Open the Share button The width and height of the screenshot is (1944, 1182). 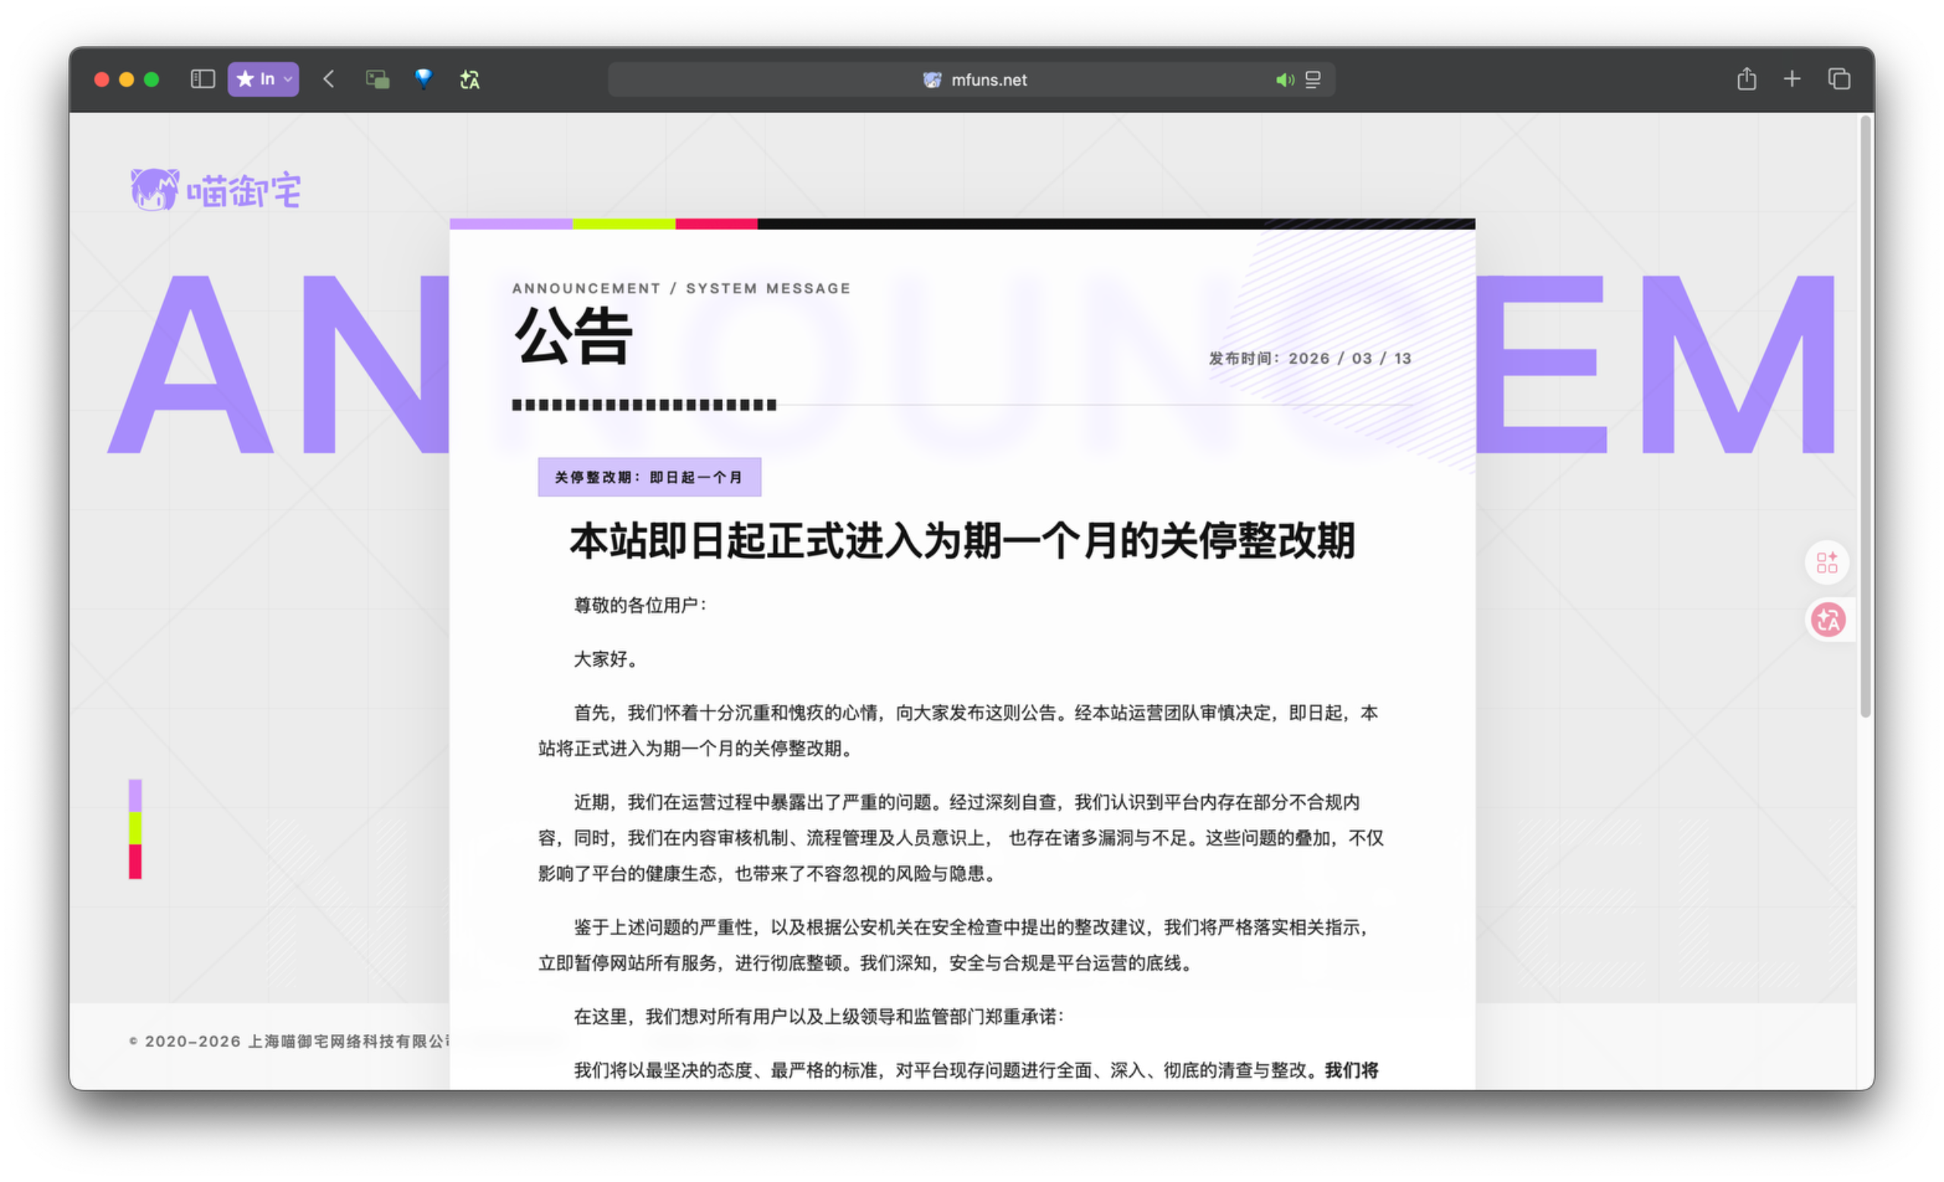tap(1746, 79)
